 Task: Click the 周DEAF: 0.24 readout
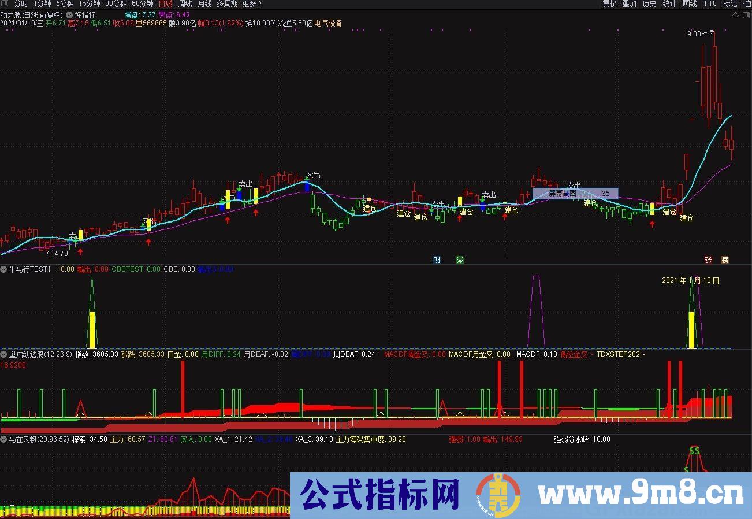(x=355, y=354)
